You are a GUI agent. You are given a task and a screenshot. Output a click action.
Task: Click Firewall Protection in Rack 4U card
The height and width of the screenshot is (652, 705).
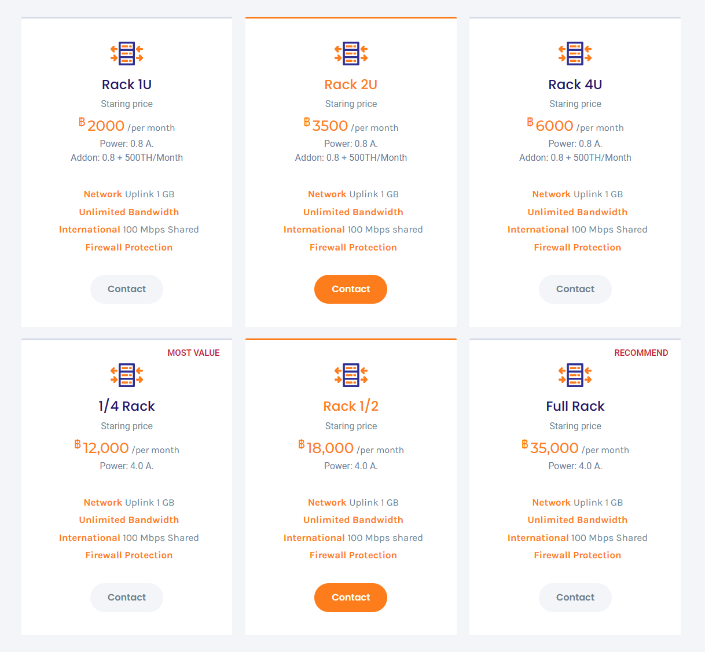[578, 248]
